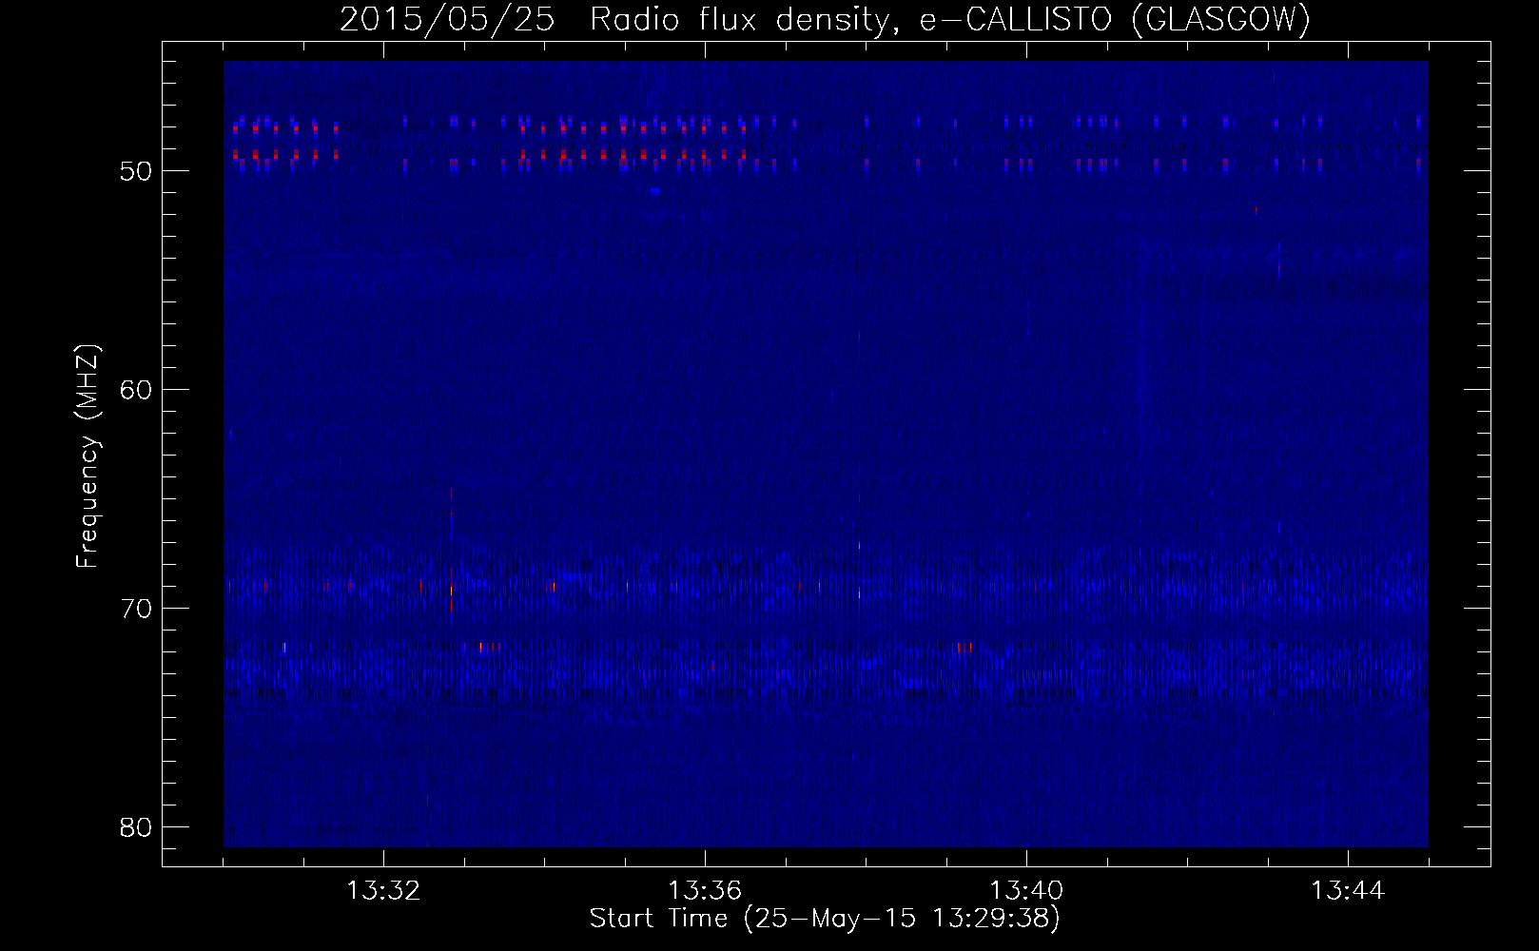Click the time tick label 13:36
This screenshot has width=1539, height=951.
(705, 891)
